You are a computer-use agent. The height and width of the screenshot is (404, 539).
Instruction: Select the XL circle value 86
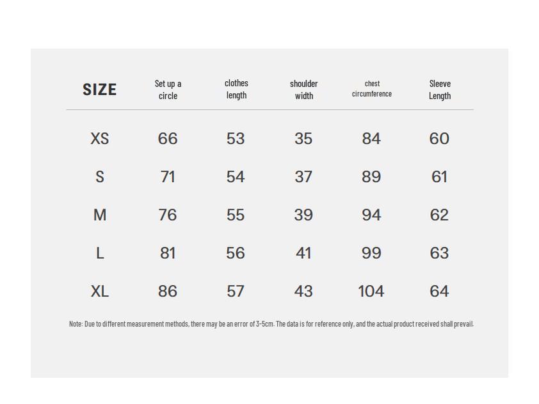pyautogui.click(x=168, y=291)
